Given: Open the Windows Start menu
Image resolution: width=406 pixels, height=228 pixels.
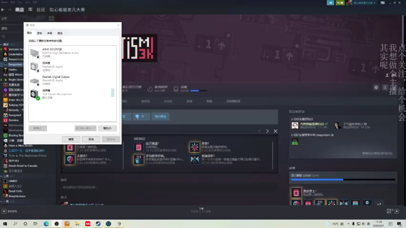Looking at the screenshot, I should [5, 223].
